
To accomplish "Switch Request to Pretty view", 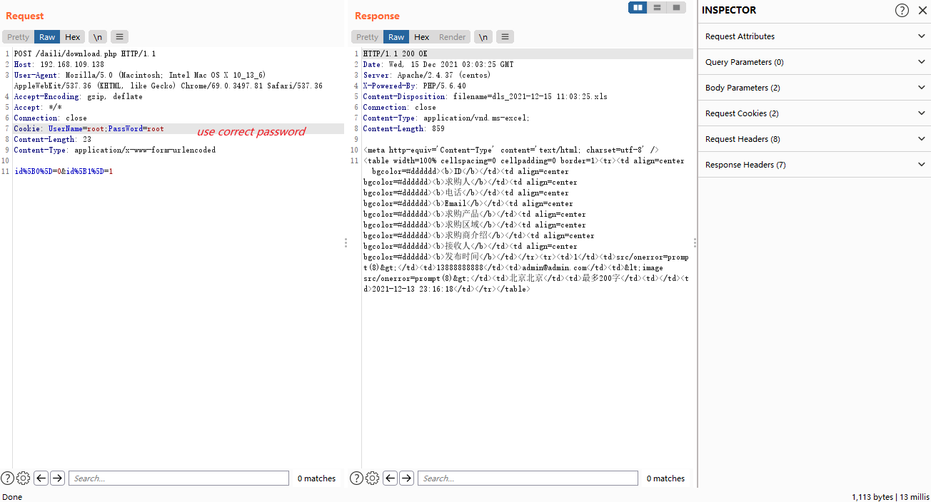I will point(19,37).
